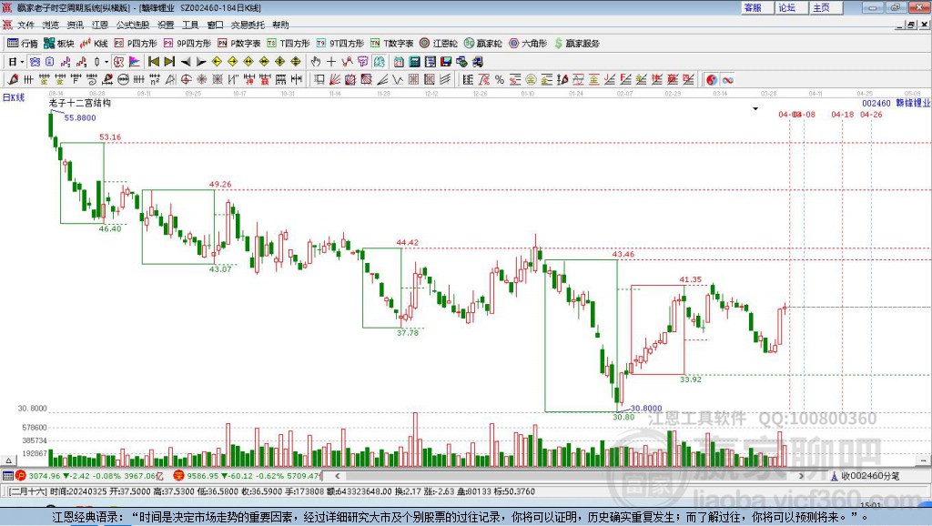
Task: Click the horizontal chart scrollbar track
Action: point(570,475)
